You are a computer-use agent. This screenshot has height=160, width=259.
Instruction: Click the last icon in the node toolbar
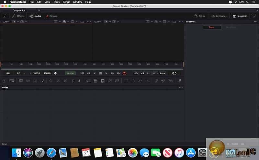tap(180, 81)
